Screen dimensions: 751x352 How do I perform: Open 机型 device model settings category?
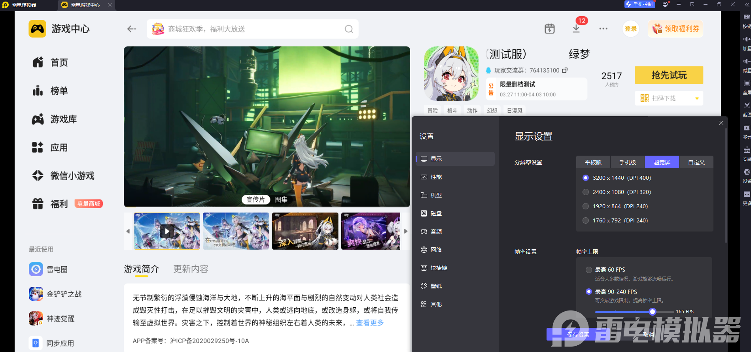(x=455, y=195)
